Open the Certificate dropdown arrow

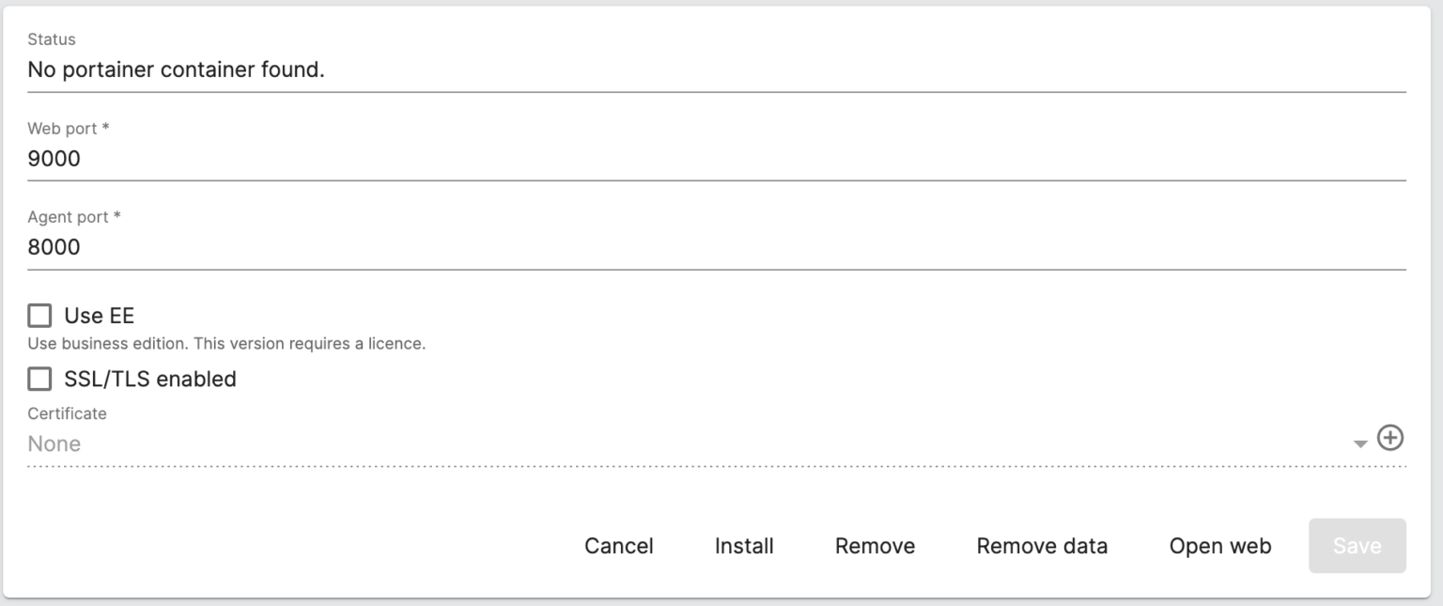coord(1360,443)
